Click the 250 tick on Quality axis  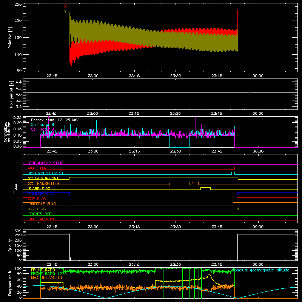pos(18,235)
